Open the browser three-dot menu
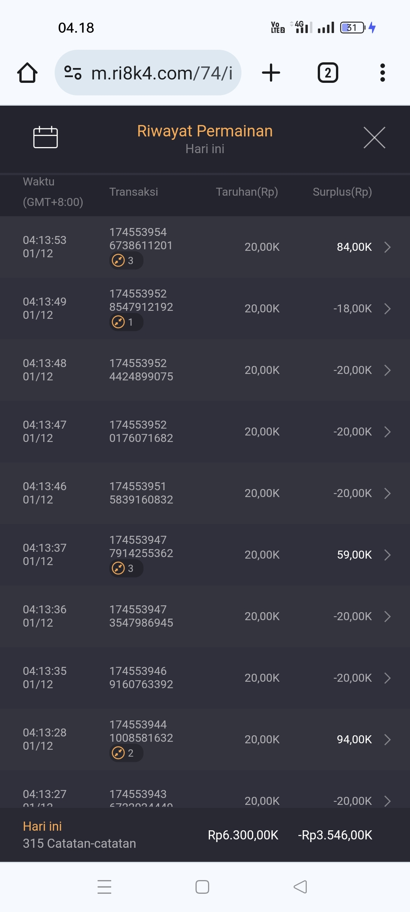Viewport: 410px width, 912px height. [x=382, y=73]
